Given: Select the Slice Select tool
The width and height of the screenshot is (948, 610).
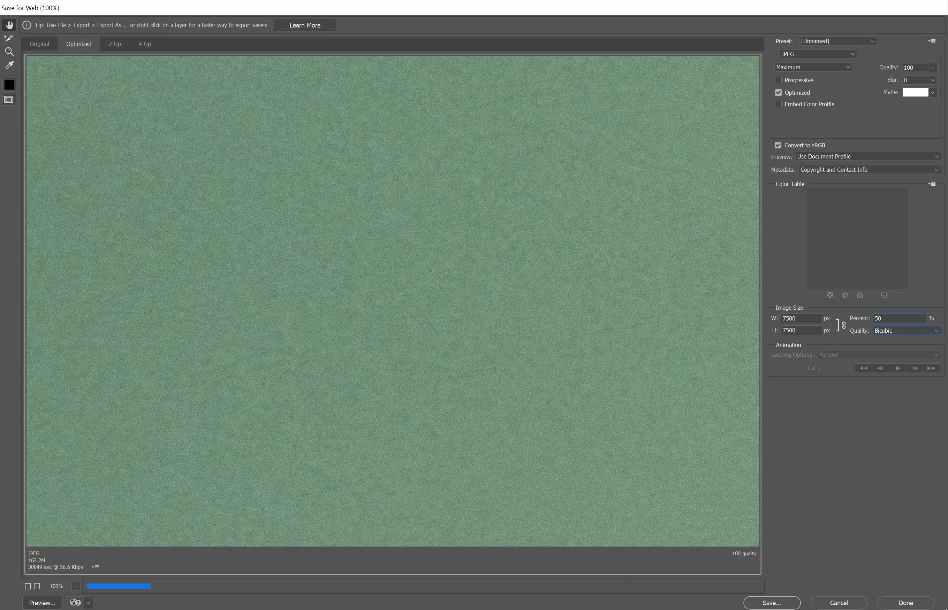Looking at the screenshot, I should 9,38.
